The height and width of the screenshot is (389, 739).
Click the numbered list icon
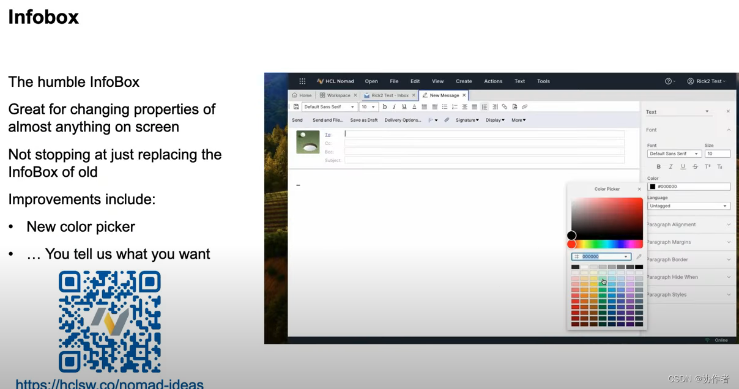455,107
